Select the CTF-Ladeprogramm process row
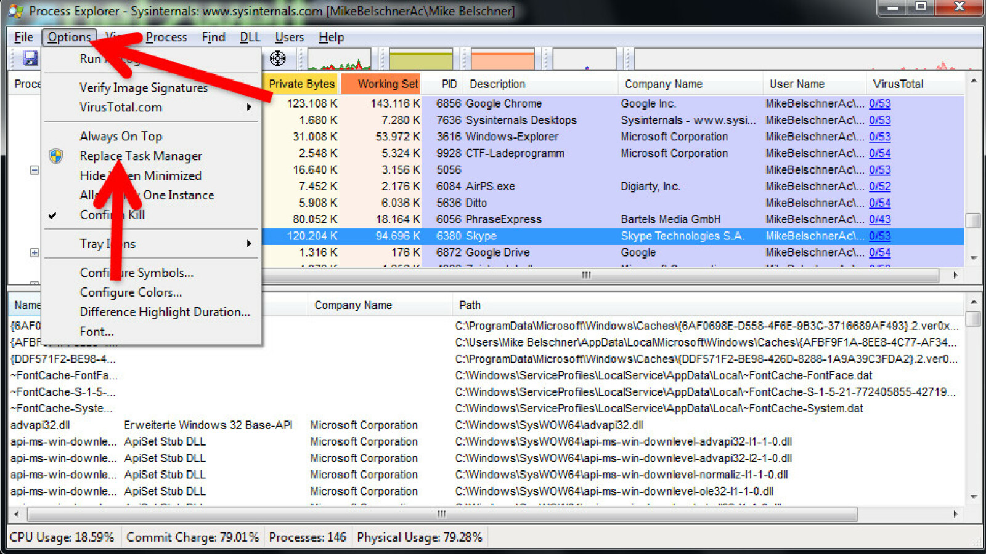Viewport: 986px width, 554px height. (613, 153)
